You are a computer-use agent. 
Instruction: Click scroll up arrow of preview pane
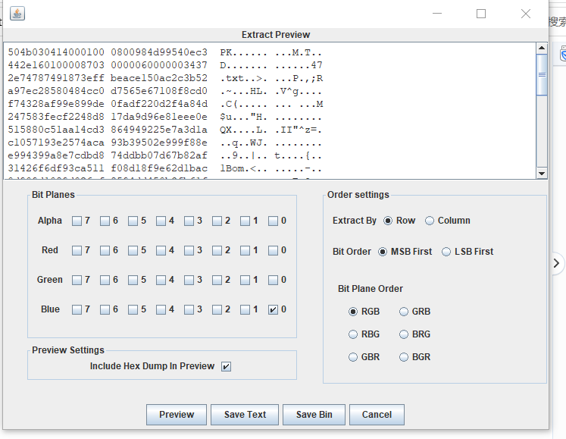point(542,48)
